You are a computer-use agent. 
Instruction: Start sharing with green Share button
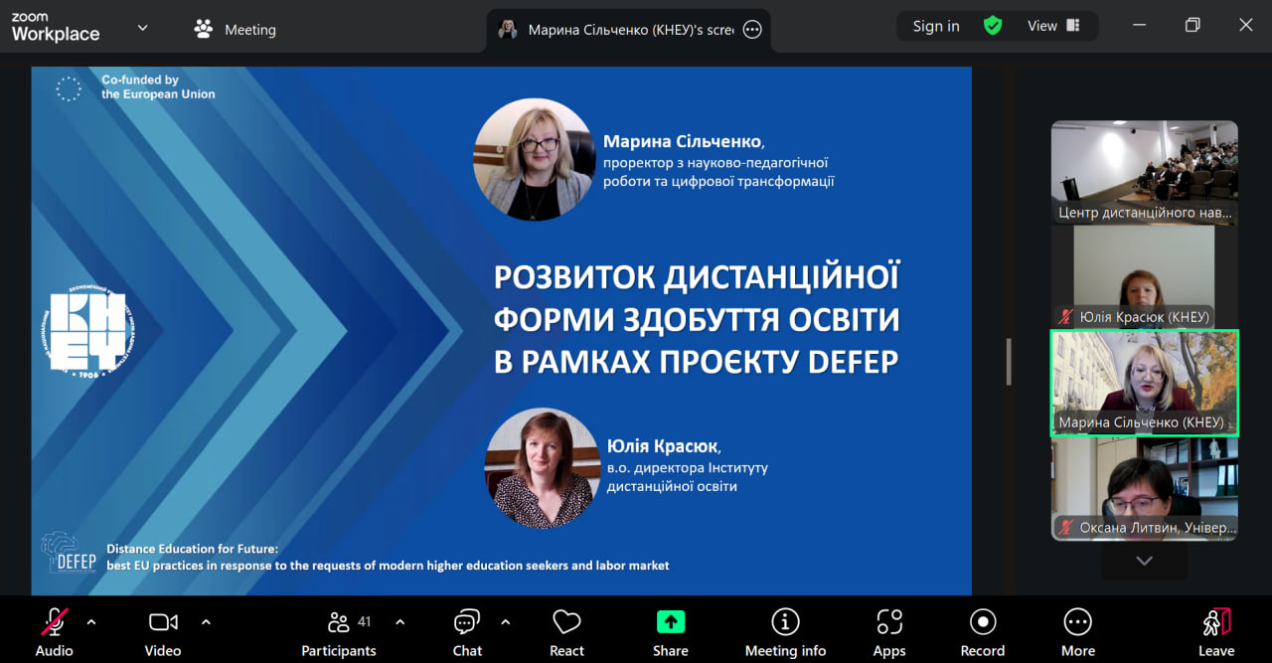tap(671, 630)
